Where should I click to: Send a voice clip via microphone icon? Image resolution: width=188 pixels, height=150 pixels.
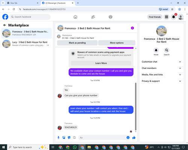(x=58, y=138)
